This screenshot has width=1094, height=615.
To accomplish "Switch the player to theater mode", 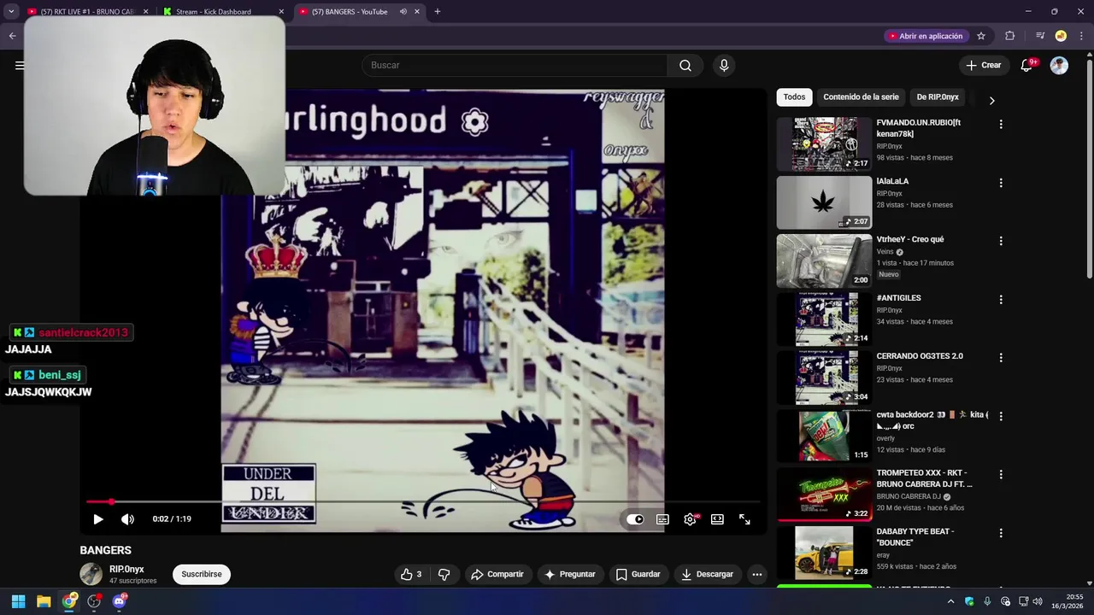I will click(717, 518).
